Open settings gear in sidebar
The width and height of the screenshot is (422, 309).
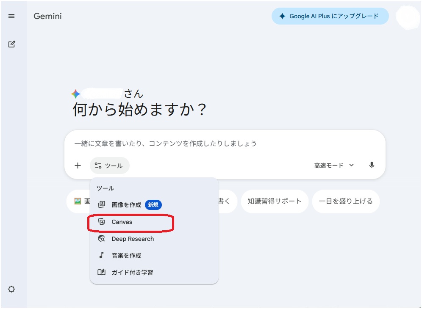pyautogui.click(x=11, y=289)
